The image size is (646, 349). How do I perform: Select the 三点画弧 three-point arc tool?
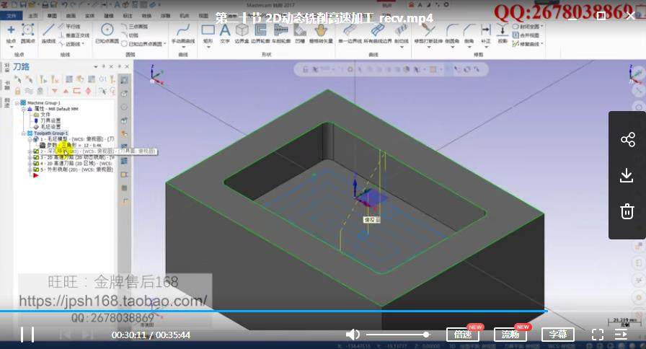coord(135,27)
